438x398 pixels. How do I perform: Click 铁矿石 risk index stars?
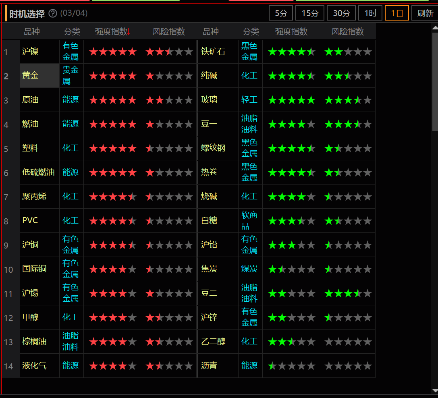pyautogui.click(x=348, y=52)
